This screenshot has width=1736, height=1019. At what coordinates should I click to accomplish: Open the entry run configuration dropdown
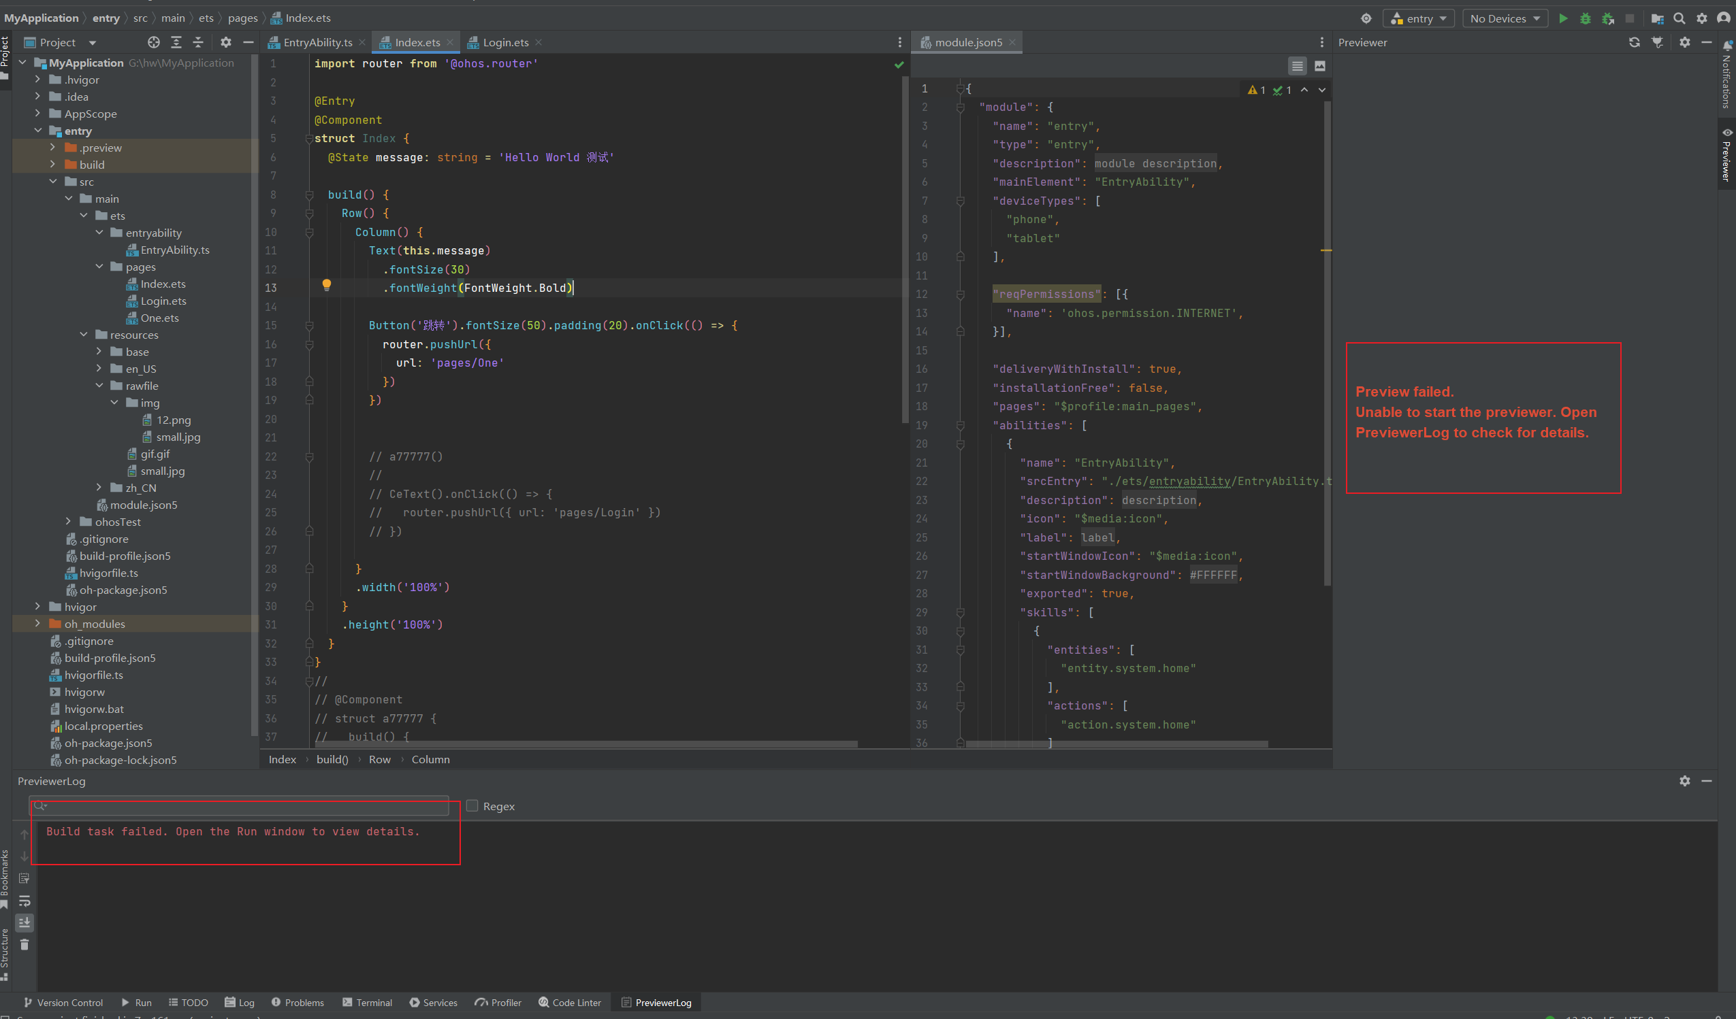point(1420,18)
